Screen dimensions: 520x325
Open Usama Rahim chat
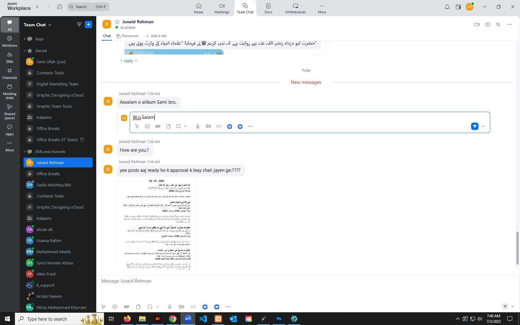coord(58,240)
